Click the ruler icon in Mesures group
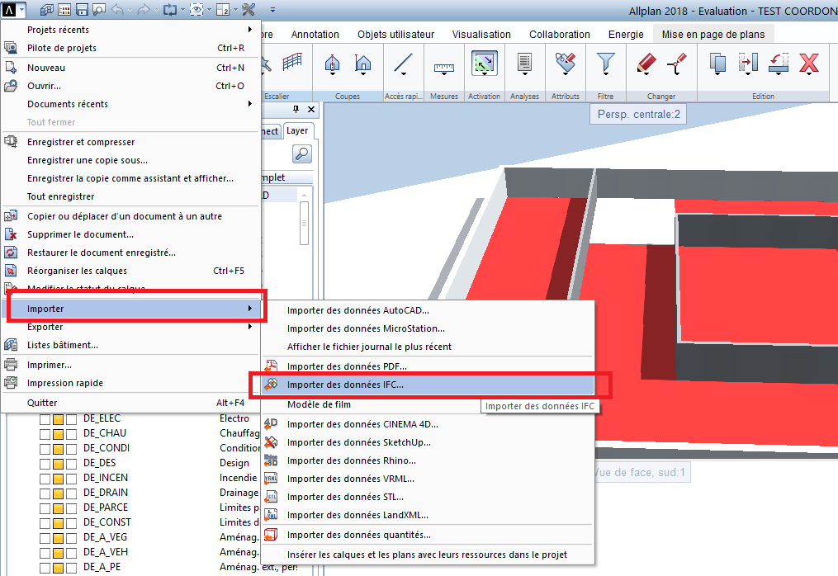Image resolution: width=838 pixels, height=576 pixels. coord(443,68)
